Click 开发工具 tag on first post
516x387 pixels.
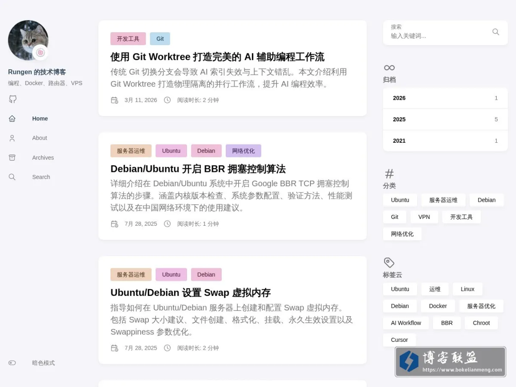tap(128, 39)
